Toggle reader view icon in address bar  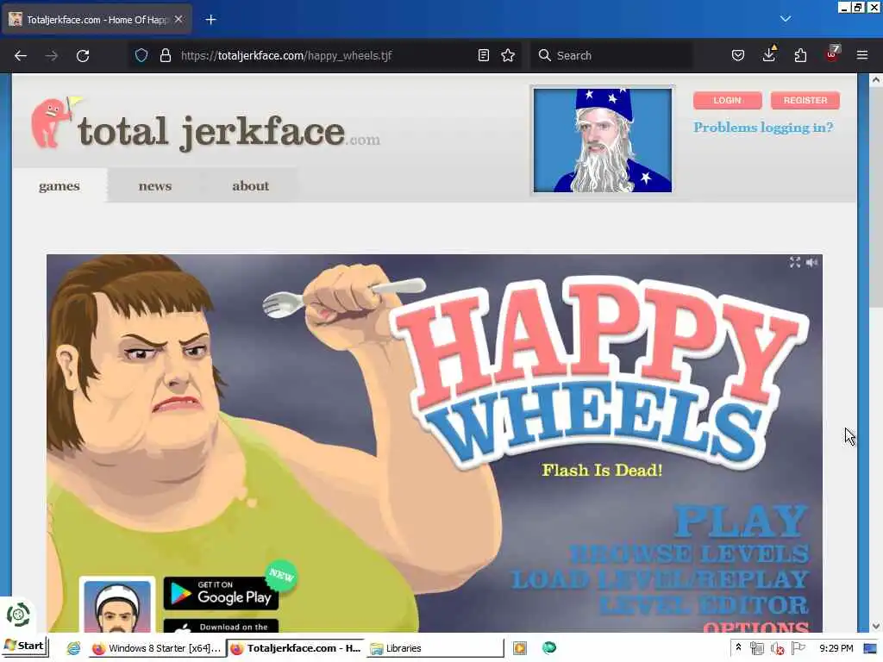[483, 55]
